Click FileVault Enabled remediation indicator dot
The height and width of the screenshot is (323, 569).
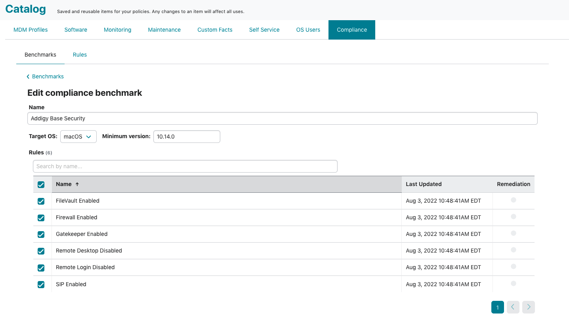[514, 200]
